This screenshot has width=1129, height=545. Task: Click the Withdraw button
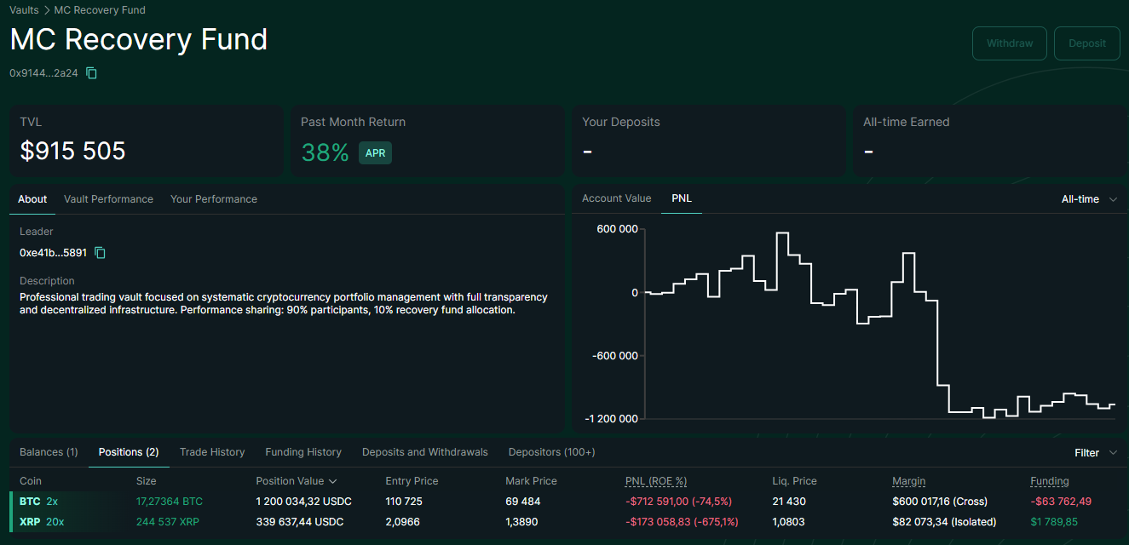click(1009, 43)
